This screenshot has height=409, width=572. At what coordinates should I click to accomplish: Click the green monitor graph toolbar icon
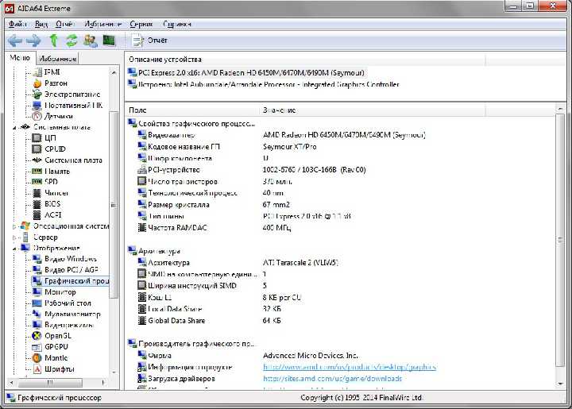109,40
